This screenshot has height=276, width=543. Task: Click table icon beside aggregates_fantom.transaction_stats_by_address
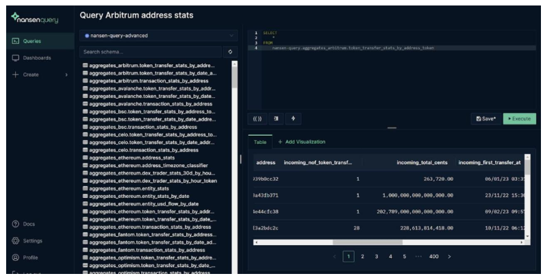[85, 250]
